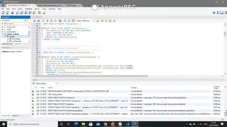Expand the professores table node
Screen dimensions: 227x127
tap(8, 41)
